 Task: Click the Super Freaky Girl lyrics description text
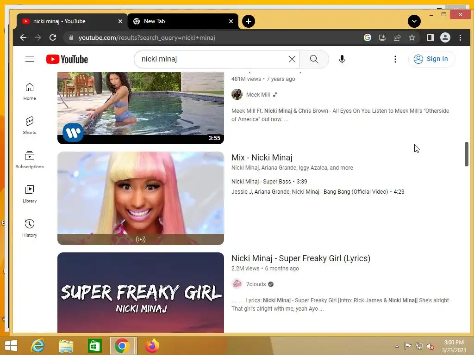pyautogui.click(x=340, y=304)
